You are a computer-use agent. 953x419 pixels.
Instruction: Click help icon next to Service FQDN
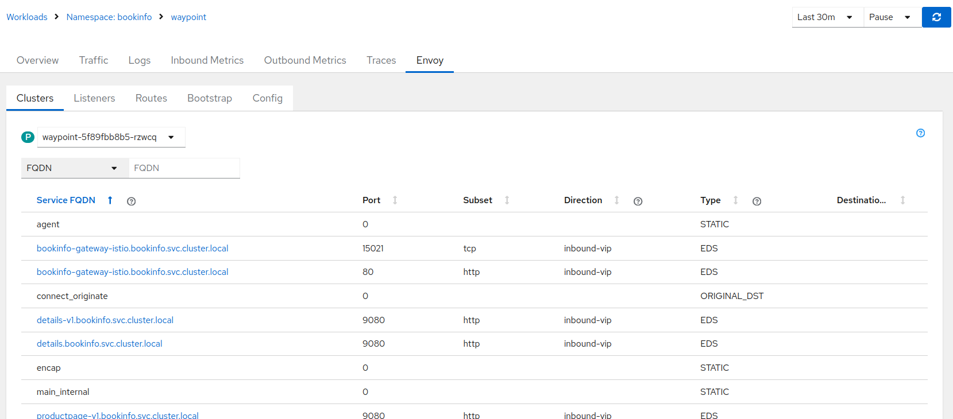click(x=131, y=201)
